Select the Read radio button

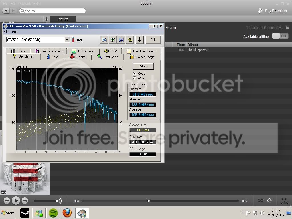[x=135, y=73]
